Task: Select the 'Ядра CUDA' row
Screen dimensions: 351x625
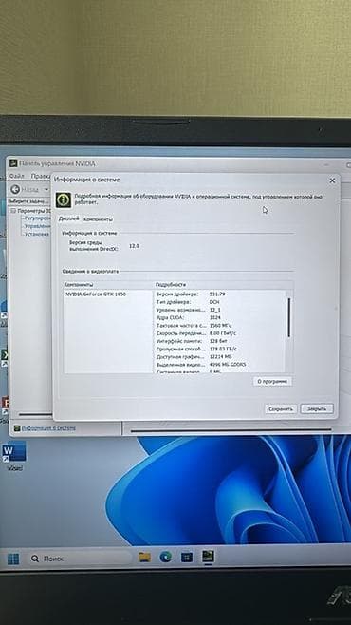Action: tap(220, 317)
